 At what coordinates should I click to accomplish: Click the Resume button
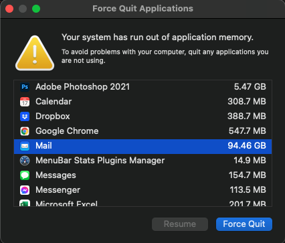coord(180,224)
